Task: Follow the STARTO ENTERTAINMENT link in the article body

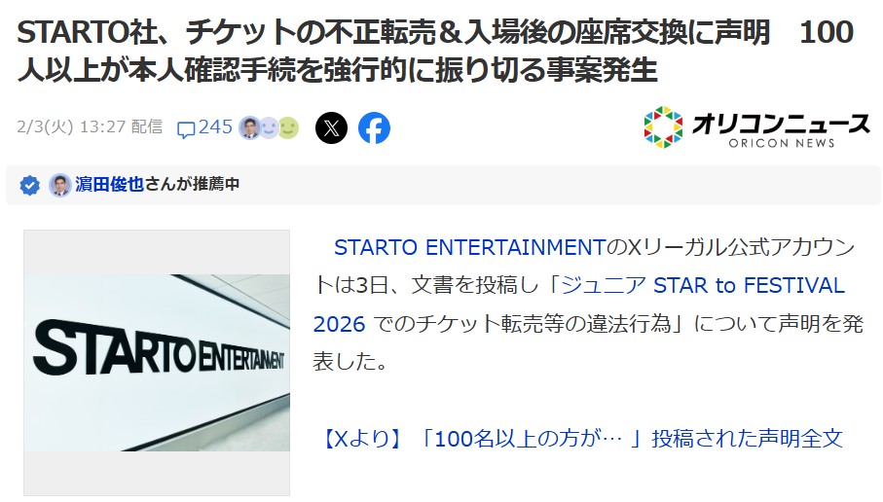Action: [469, 248]
